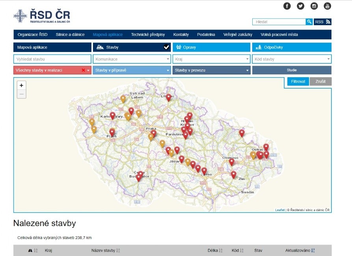This screenshot has height=256, width=352.
Task: Toggle the Odpočívky layer
Action: (x=291, y=47)
